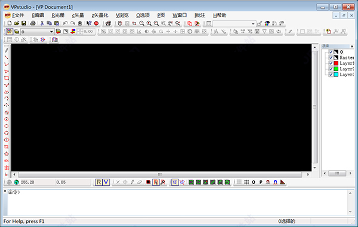Select the abc text tool
Screen dimensions: 358x227
pyautogui.click(x=7, y=161)
